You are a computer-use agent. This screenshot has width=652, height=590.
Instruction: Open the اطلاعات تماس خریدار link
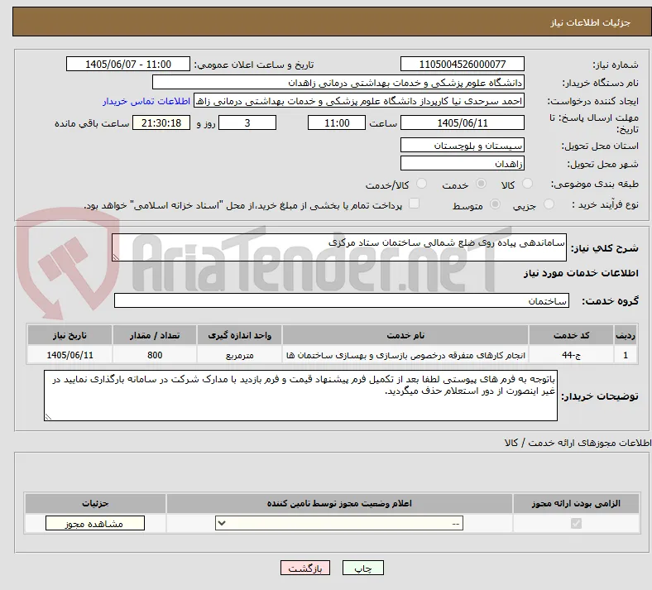click(x=146, y=101)
